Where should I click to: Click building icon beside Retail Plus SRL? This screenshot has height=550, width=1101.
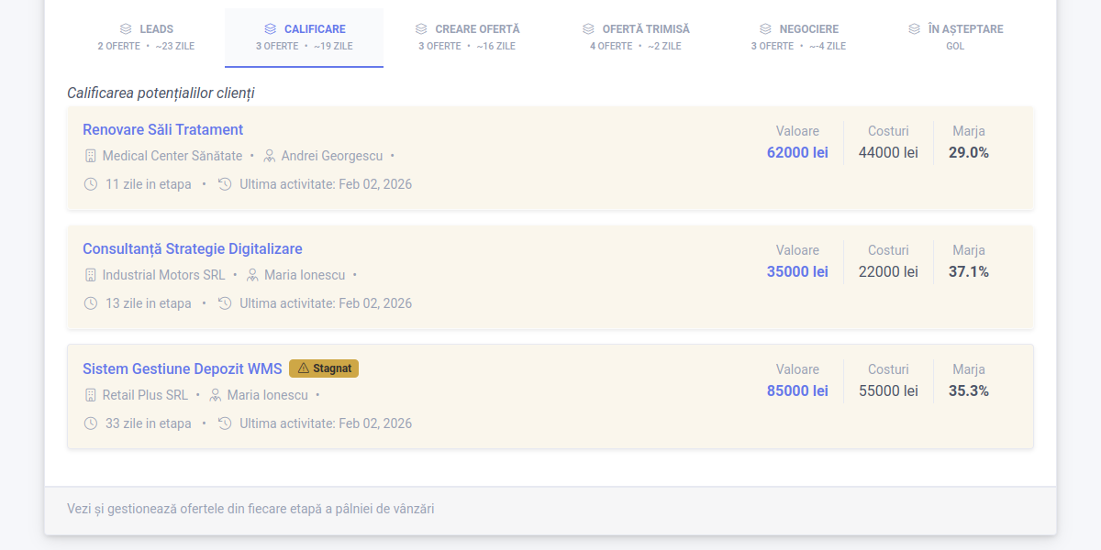click(90, 395)
